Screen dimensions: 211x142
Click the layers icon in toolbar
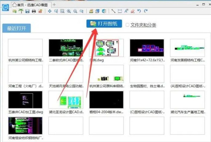pyautogui.click(x=91, y=11)
